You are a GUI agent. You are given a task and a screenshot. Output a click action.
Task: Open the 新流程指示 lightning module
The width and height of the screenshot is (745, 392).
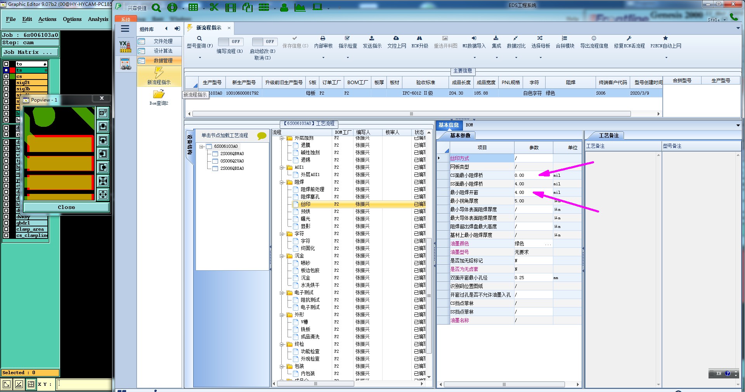[x=159, y=76]
